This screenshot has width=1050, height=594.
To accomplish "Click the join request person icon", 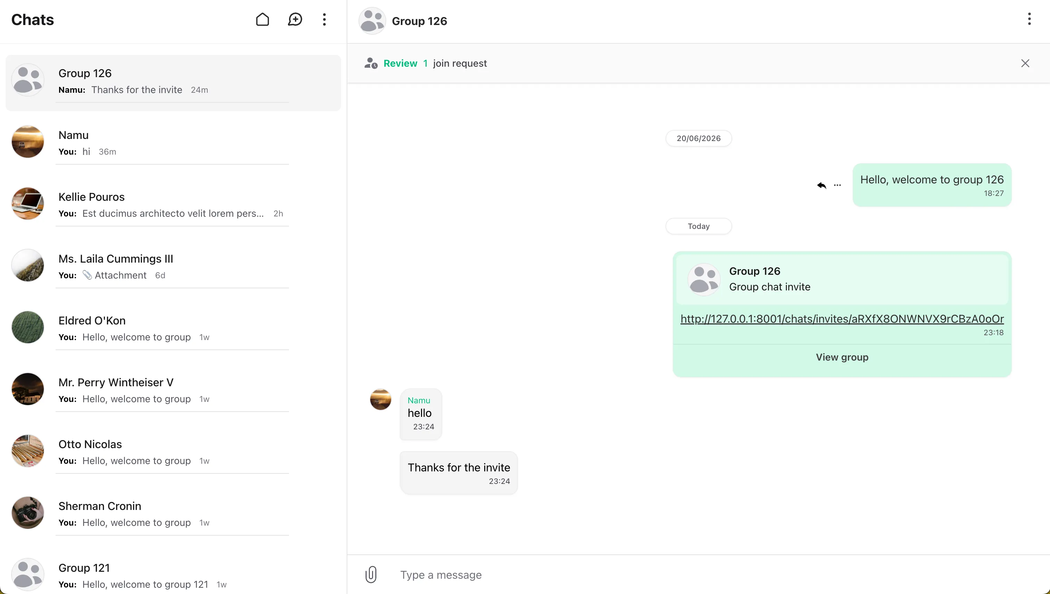I will click(x=371, y=63).
